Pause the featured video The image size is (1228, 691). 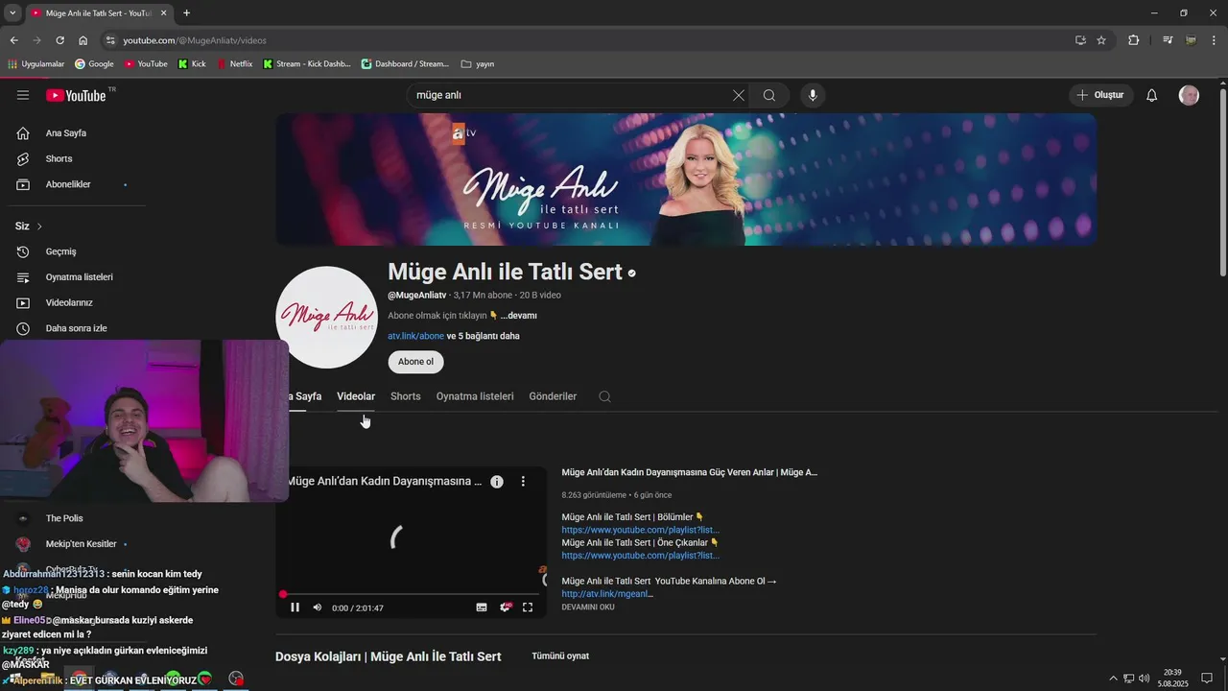[295, 608]
